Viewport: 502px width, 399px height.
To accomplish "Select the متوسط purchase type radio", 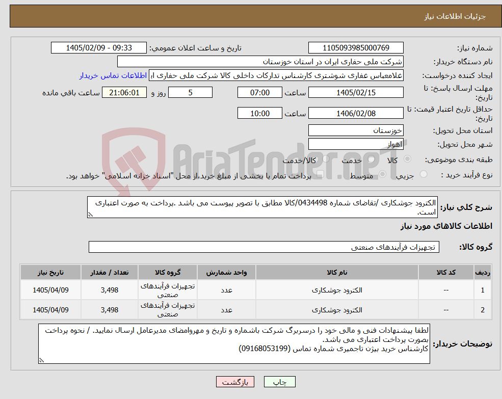I will [383, 174].
